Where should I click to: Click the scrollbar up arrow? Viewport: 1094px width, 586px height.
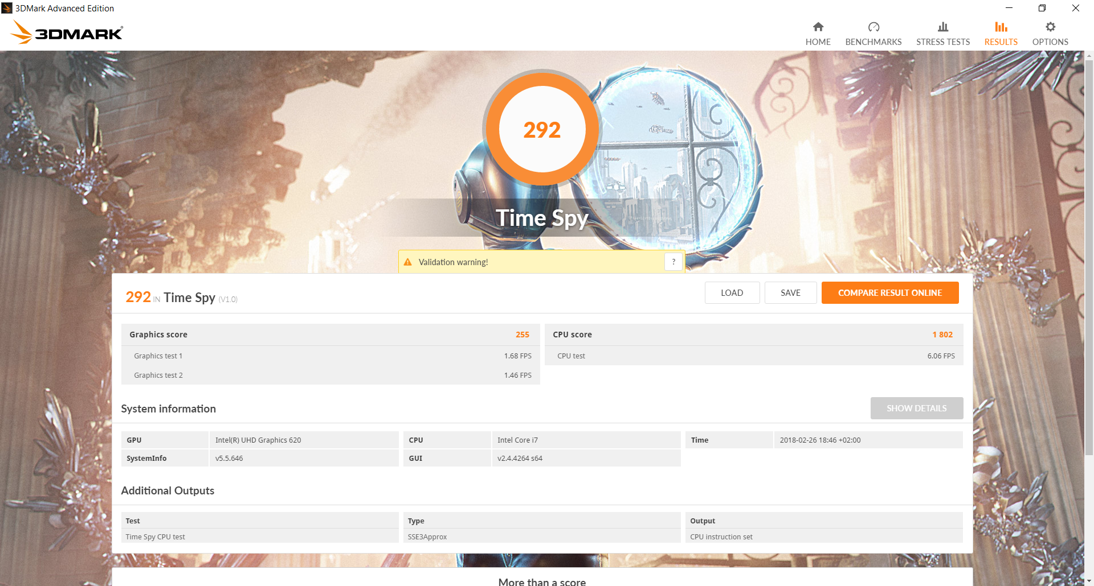tap(1089, 56)
